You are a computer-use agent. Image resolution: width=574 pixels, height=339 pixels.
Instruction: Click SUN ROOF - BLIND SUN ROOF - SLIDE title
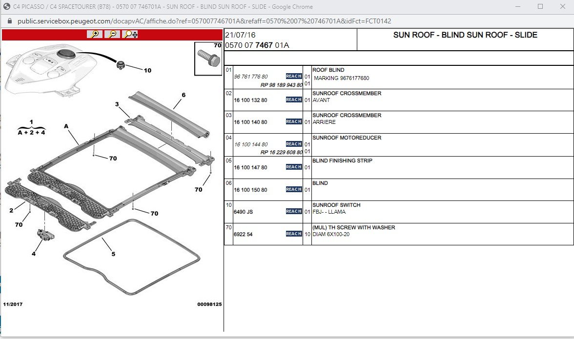point(465,35)
